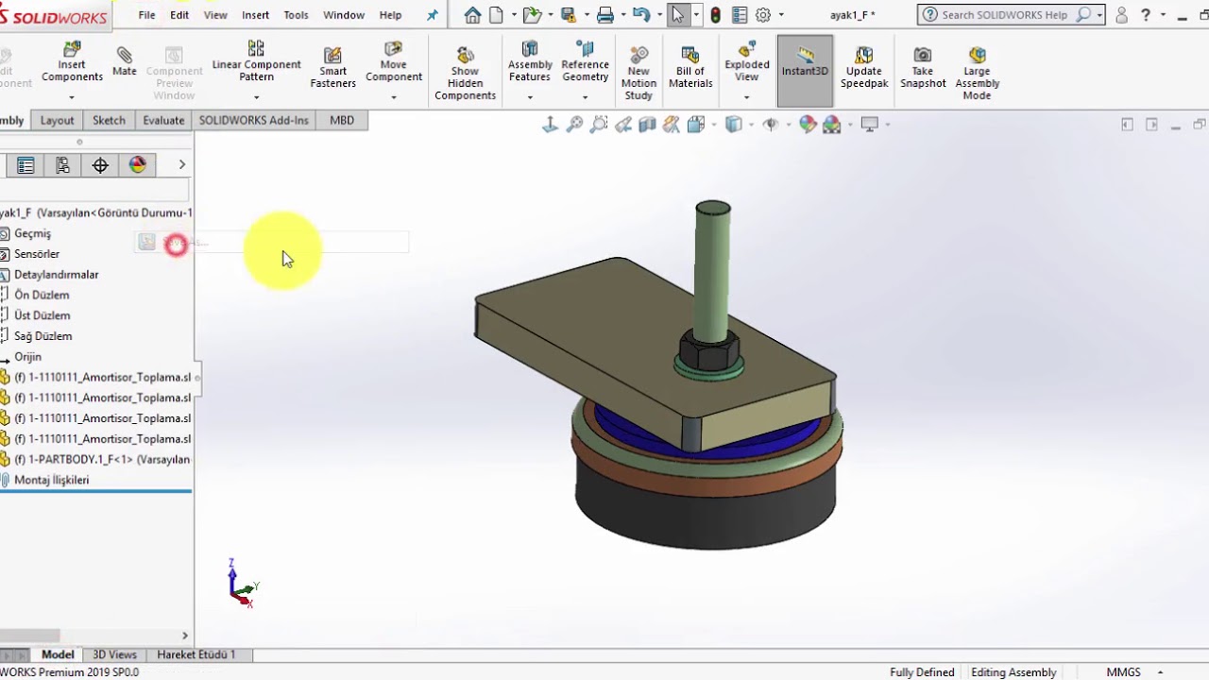
Task: Click the Apply Scene icon
Action: click(x=832, y=125)
